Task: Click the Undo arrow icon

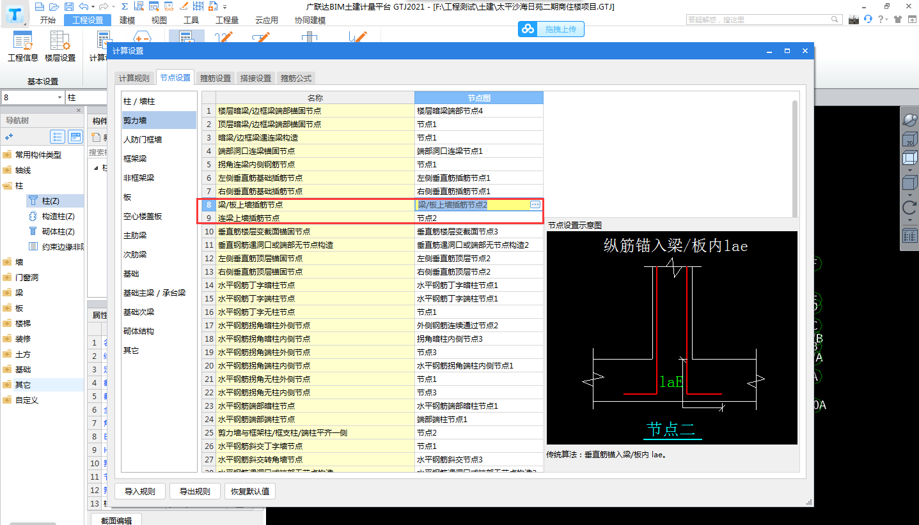Action: pos(83,6)
